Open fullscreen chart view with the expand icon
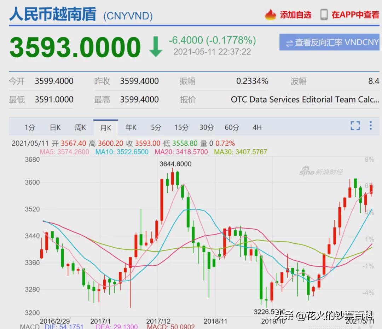 (x=355, y=126)
